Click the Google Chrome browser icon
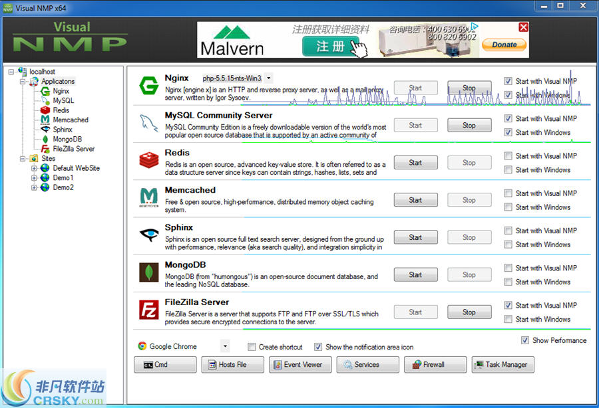 click(142, 346)
